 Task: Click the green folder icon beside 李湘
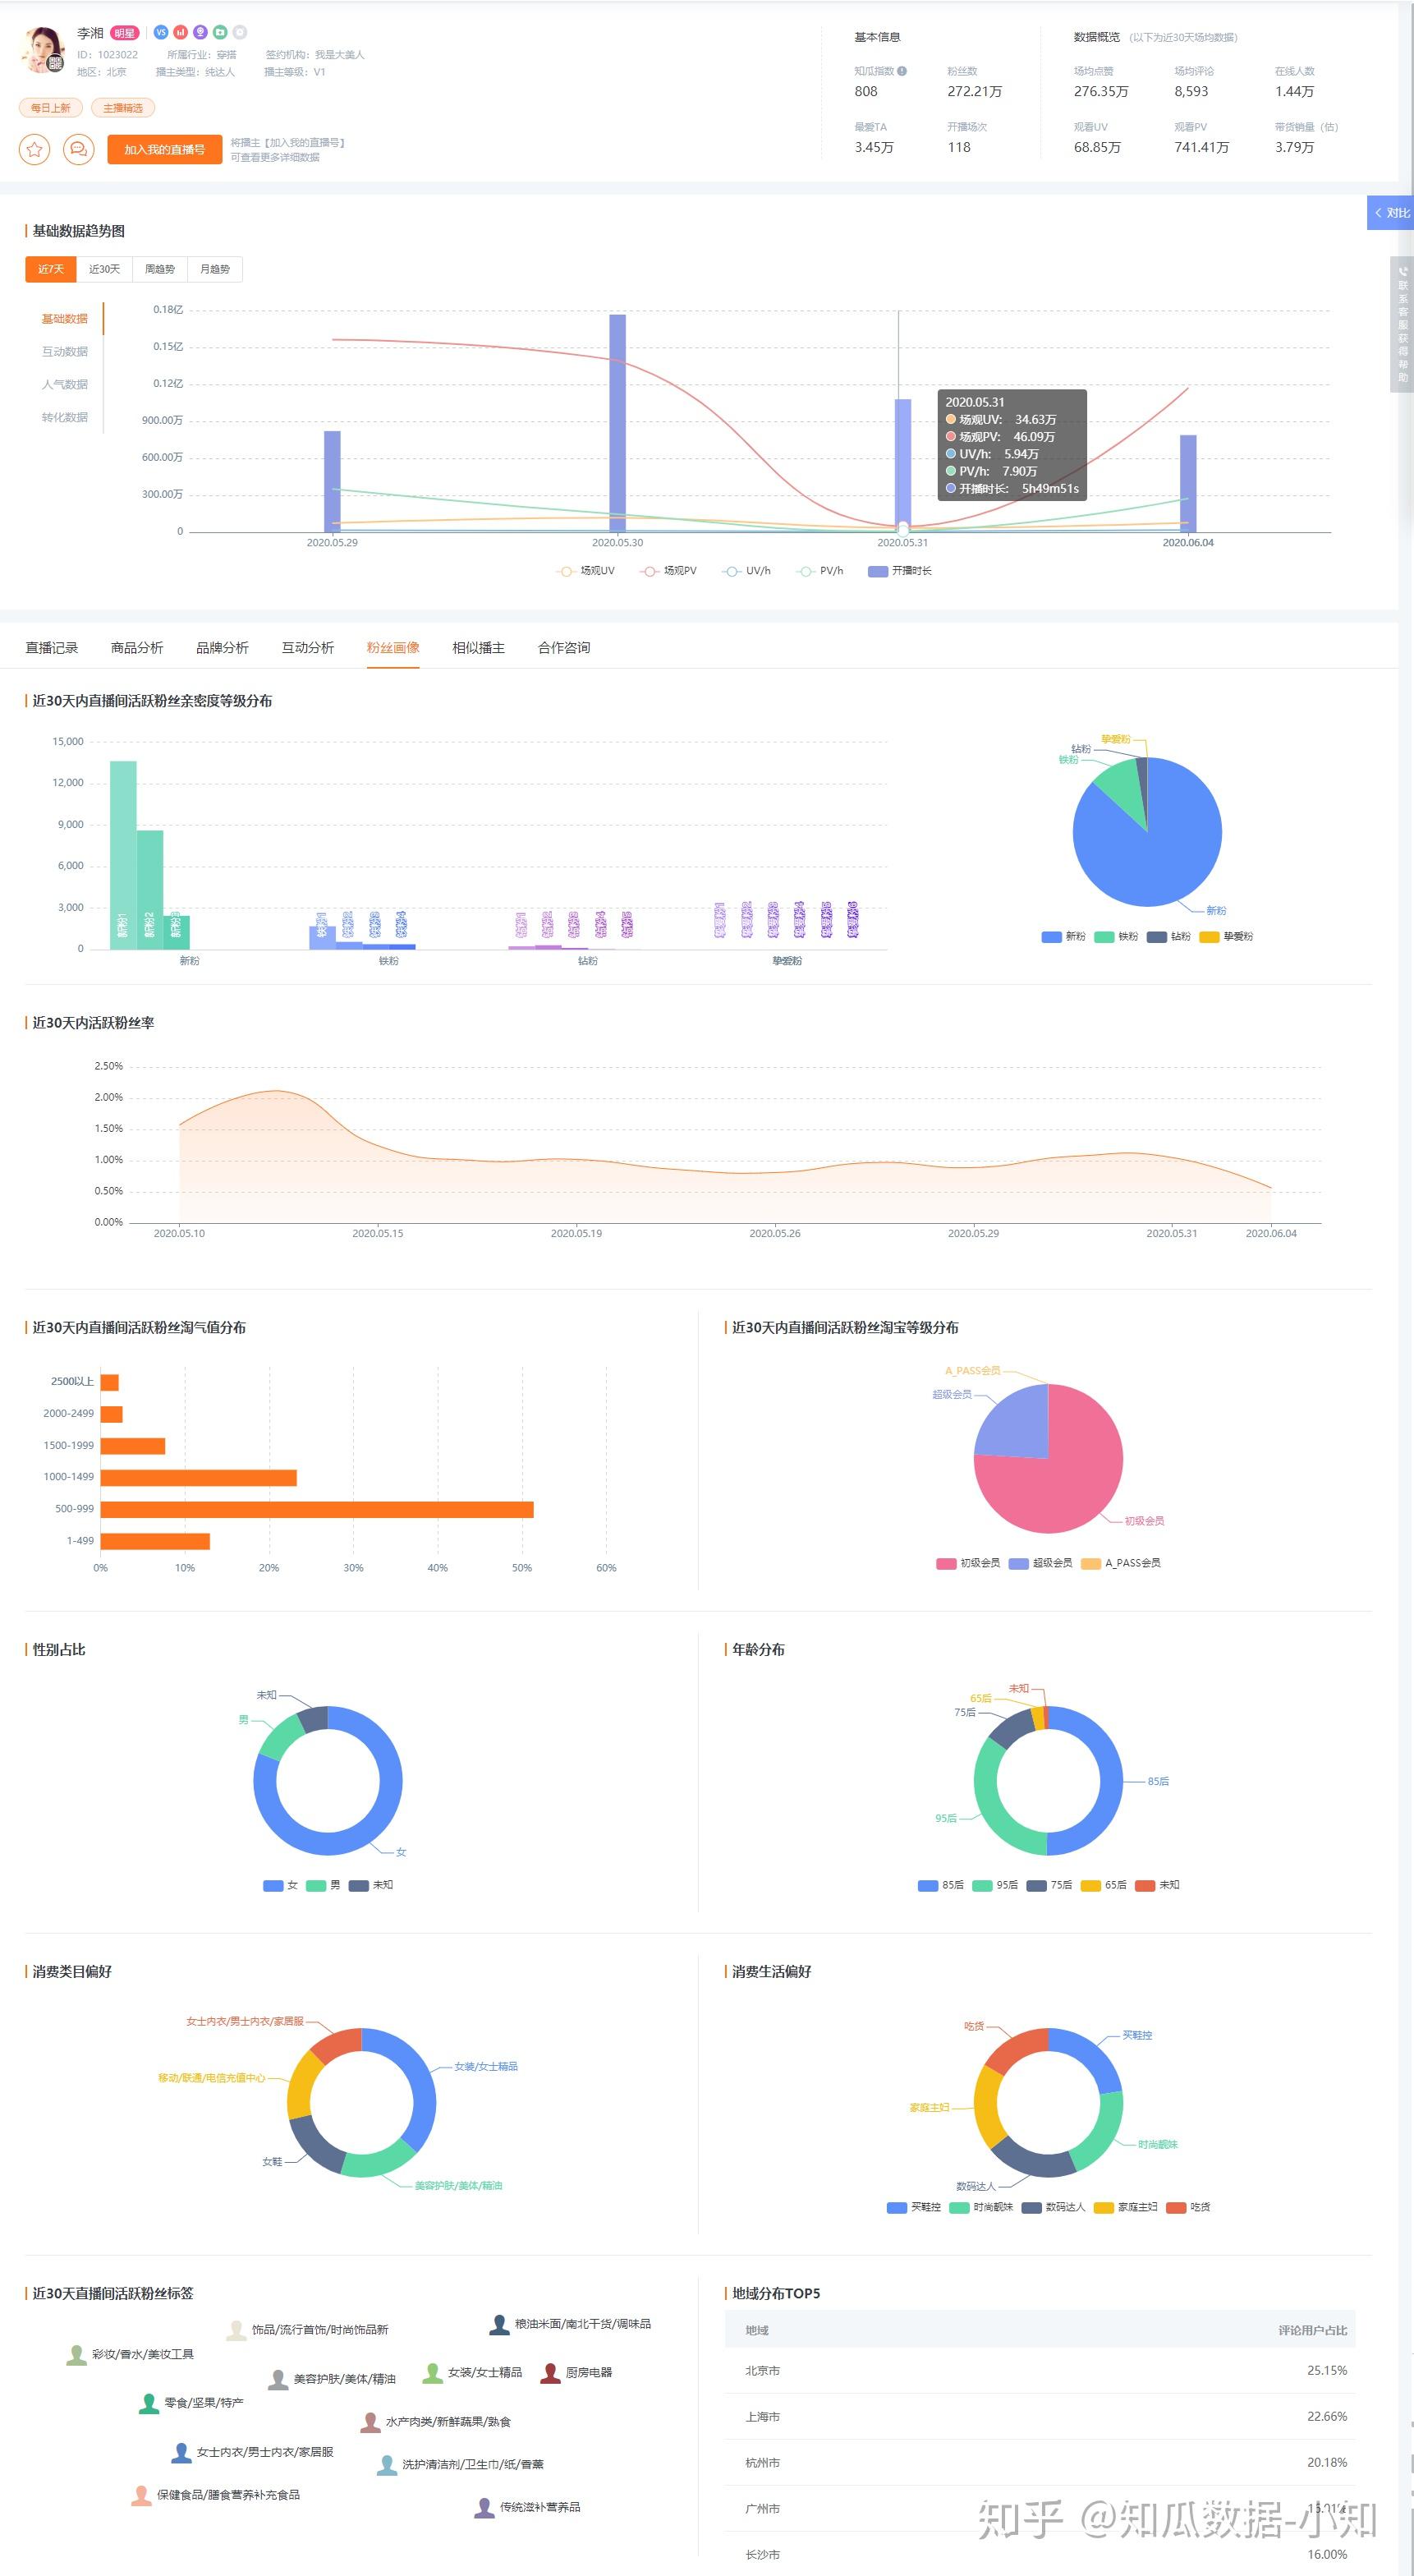(x=220, y=32)
